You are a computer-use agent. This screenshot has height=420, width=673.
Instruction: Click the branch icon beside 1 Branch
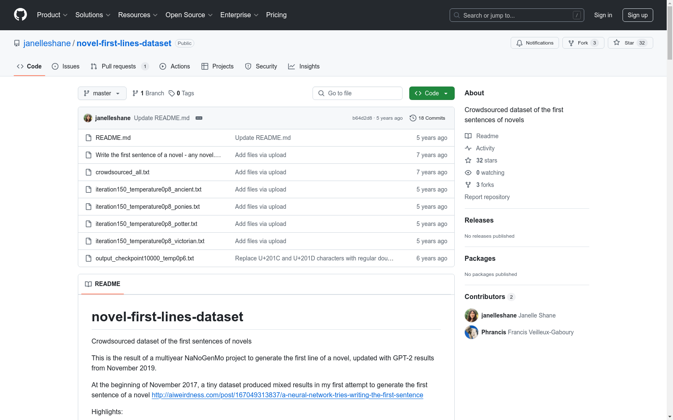135,93
